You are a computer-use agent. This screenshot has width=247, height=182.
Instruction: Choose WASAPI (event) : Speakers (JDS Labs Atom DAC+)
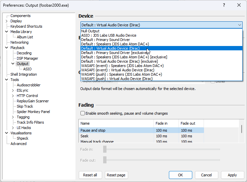click(x=162, y=66)
